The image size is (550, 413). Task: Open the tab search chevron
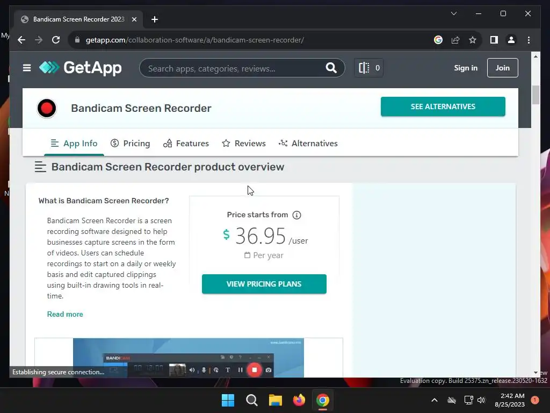pos(453,13)
